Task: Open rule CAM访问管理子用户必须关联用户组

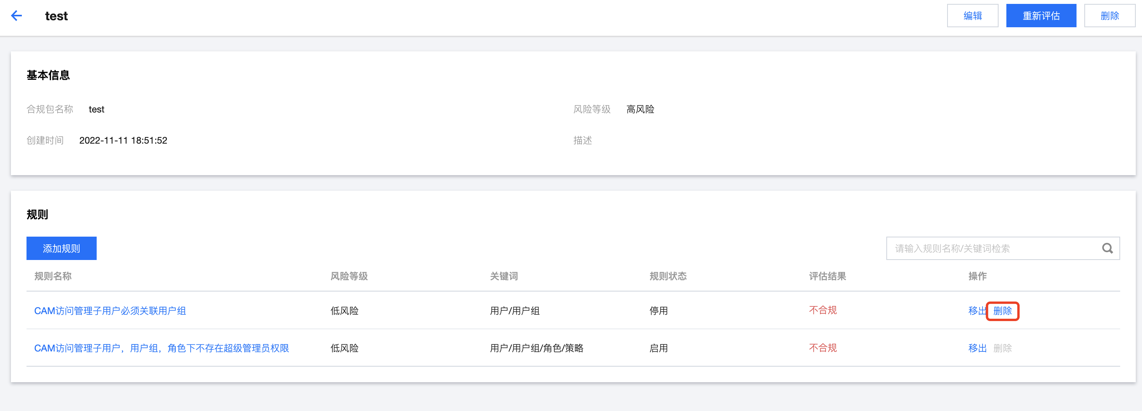Action: 110,311
